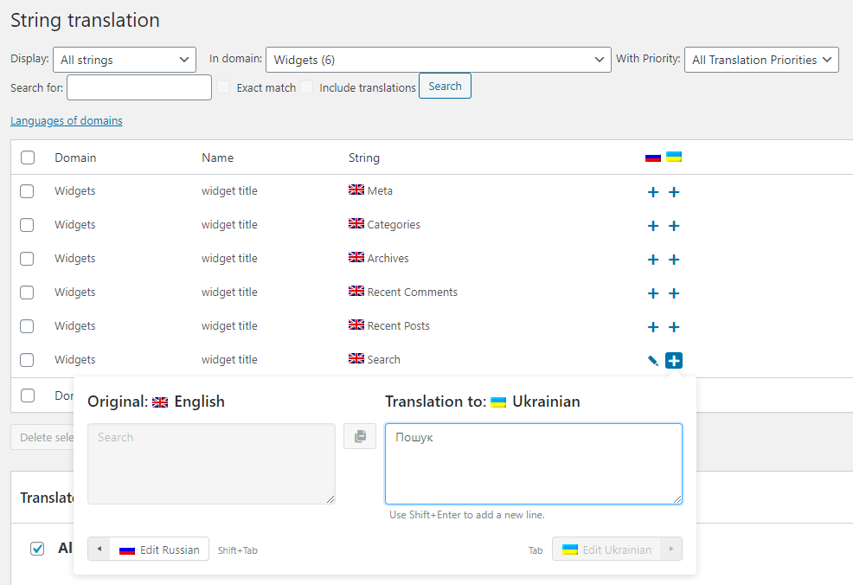Click the UK flag beside Search string
The image size is (853, 585).
tap(356, 358)
